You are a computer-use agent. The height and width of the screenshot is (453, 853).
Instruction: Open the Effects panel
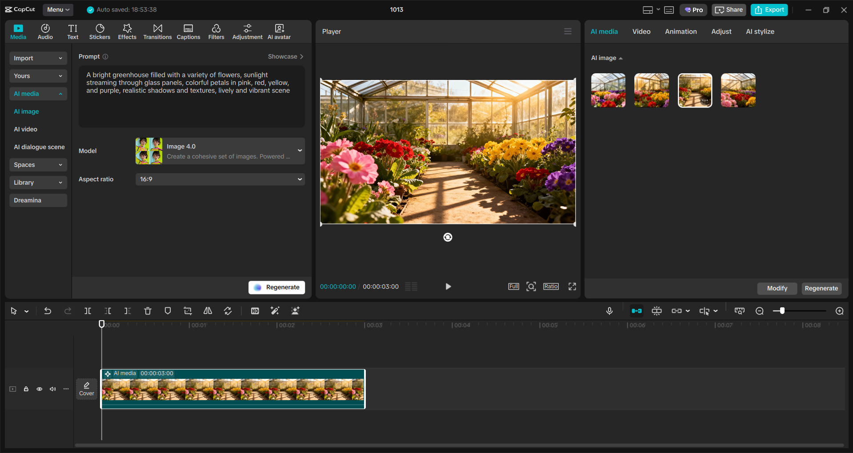[127, 31]
